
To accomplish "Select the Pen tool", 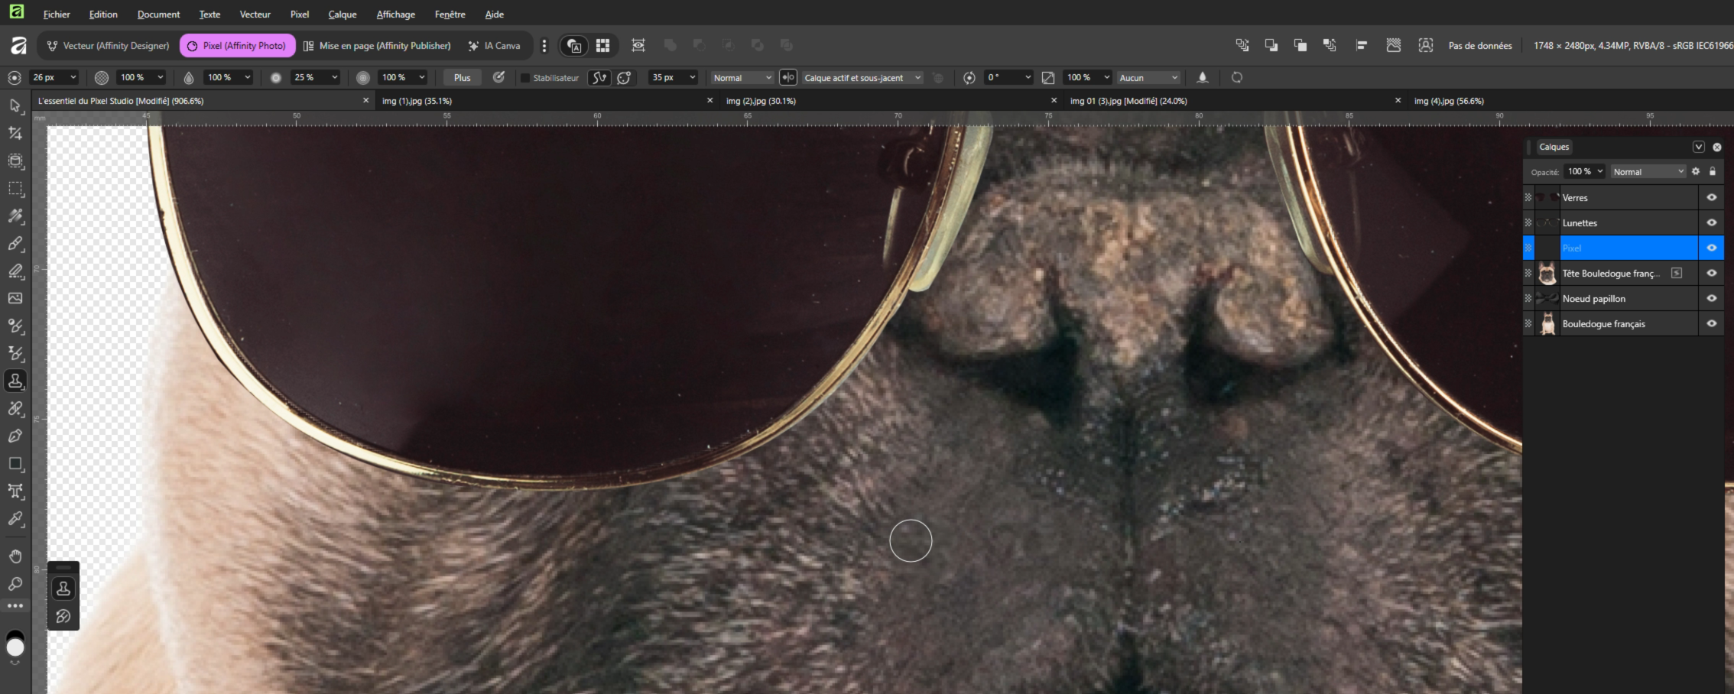I will [15, 436].
